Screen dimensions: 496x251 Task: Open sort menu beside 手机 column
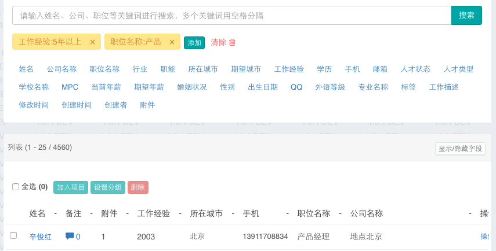[x=288, y=213]
